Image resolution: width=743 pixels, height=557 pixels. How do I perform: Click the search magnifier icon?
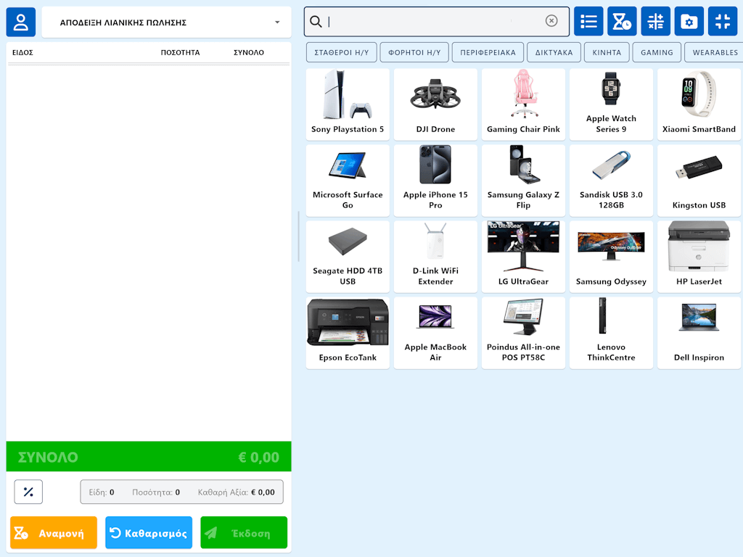point(316,21)
